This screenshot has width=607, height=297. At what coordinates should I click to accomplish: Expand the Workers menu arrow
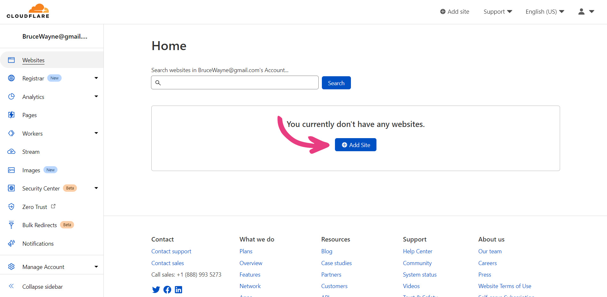coord(96,133)
